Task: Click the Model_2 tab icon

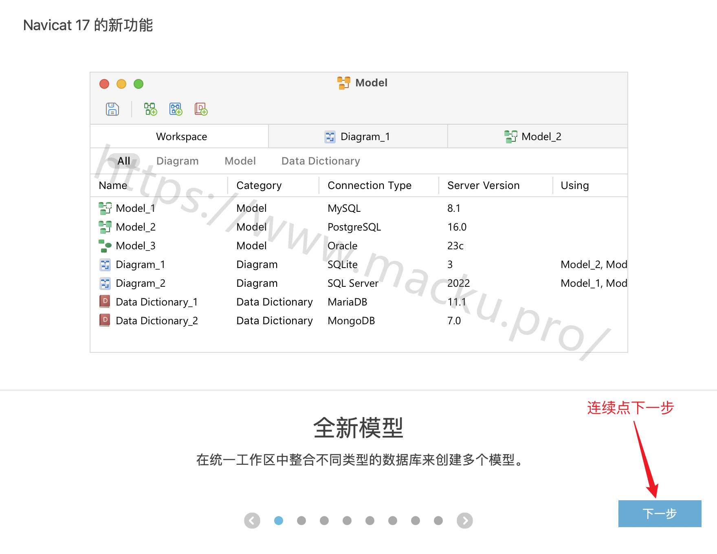Action: tap(511, 137)
